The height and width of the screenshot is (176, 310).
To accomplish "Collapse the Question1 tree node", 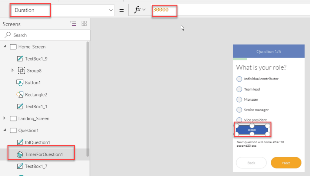I will [x=5, y=130].
